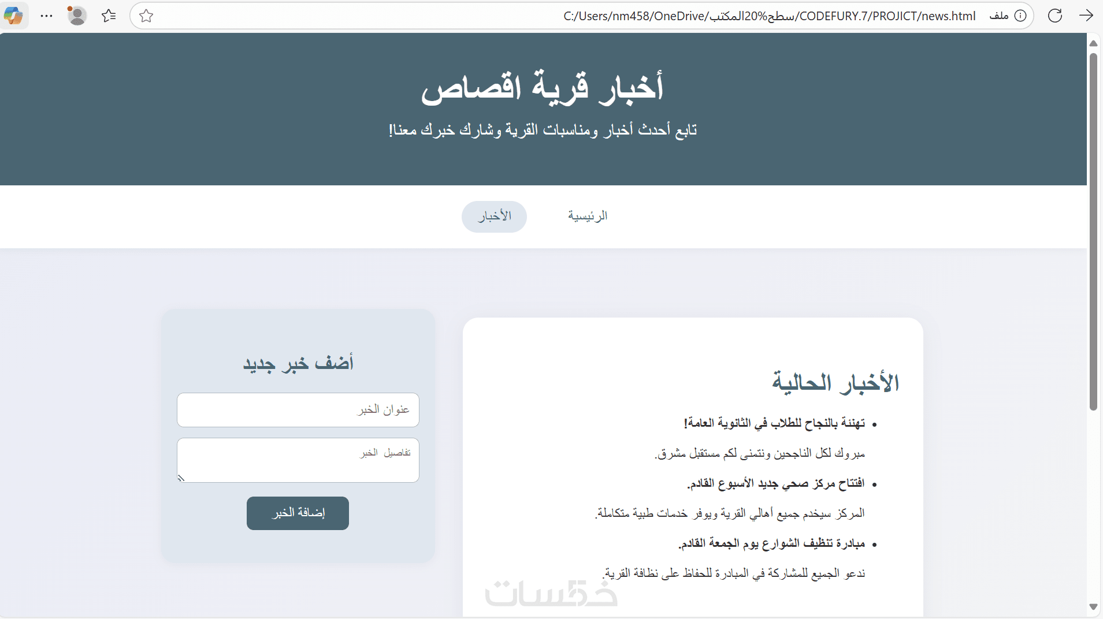The height and width of the screenshot is (619, 1103).
Task: Open the الرئيسية navigation link
Action: tap(588, 217)
